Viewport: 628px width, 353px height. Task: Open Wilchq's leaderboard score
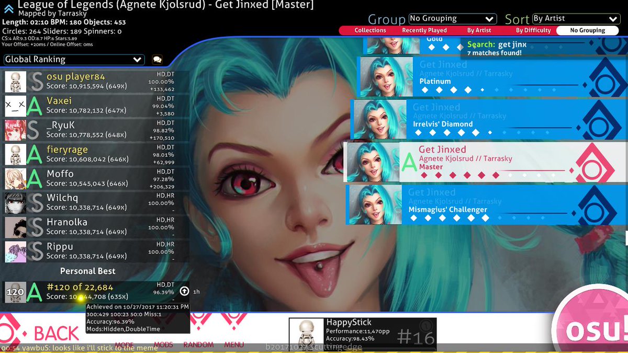tap(97, 203)
